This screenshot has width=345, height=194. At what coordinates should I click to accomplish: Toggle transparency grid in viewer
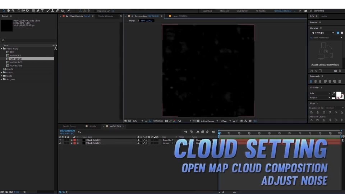(198, 121)
